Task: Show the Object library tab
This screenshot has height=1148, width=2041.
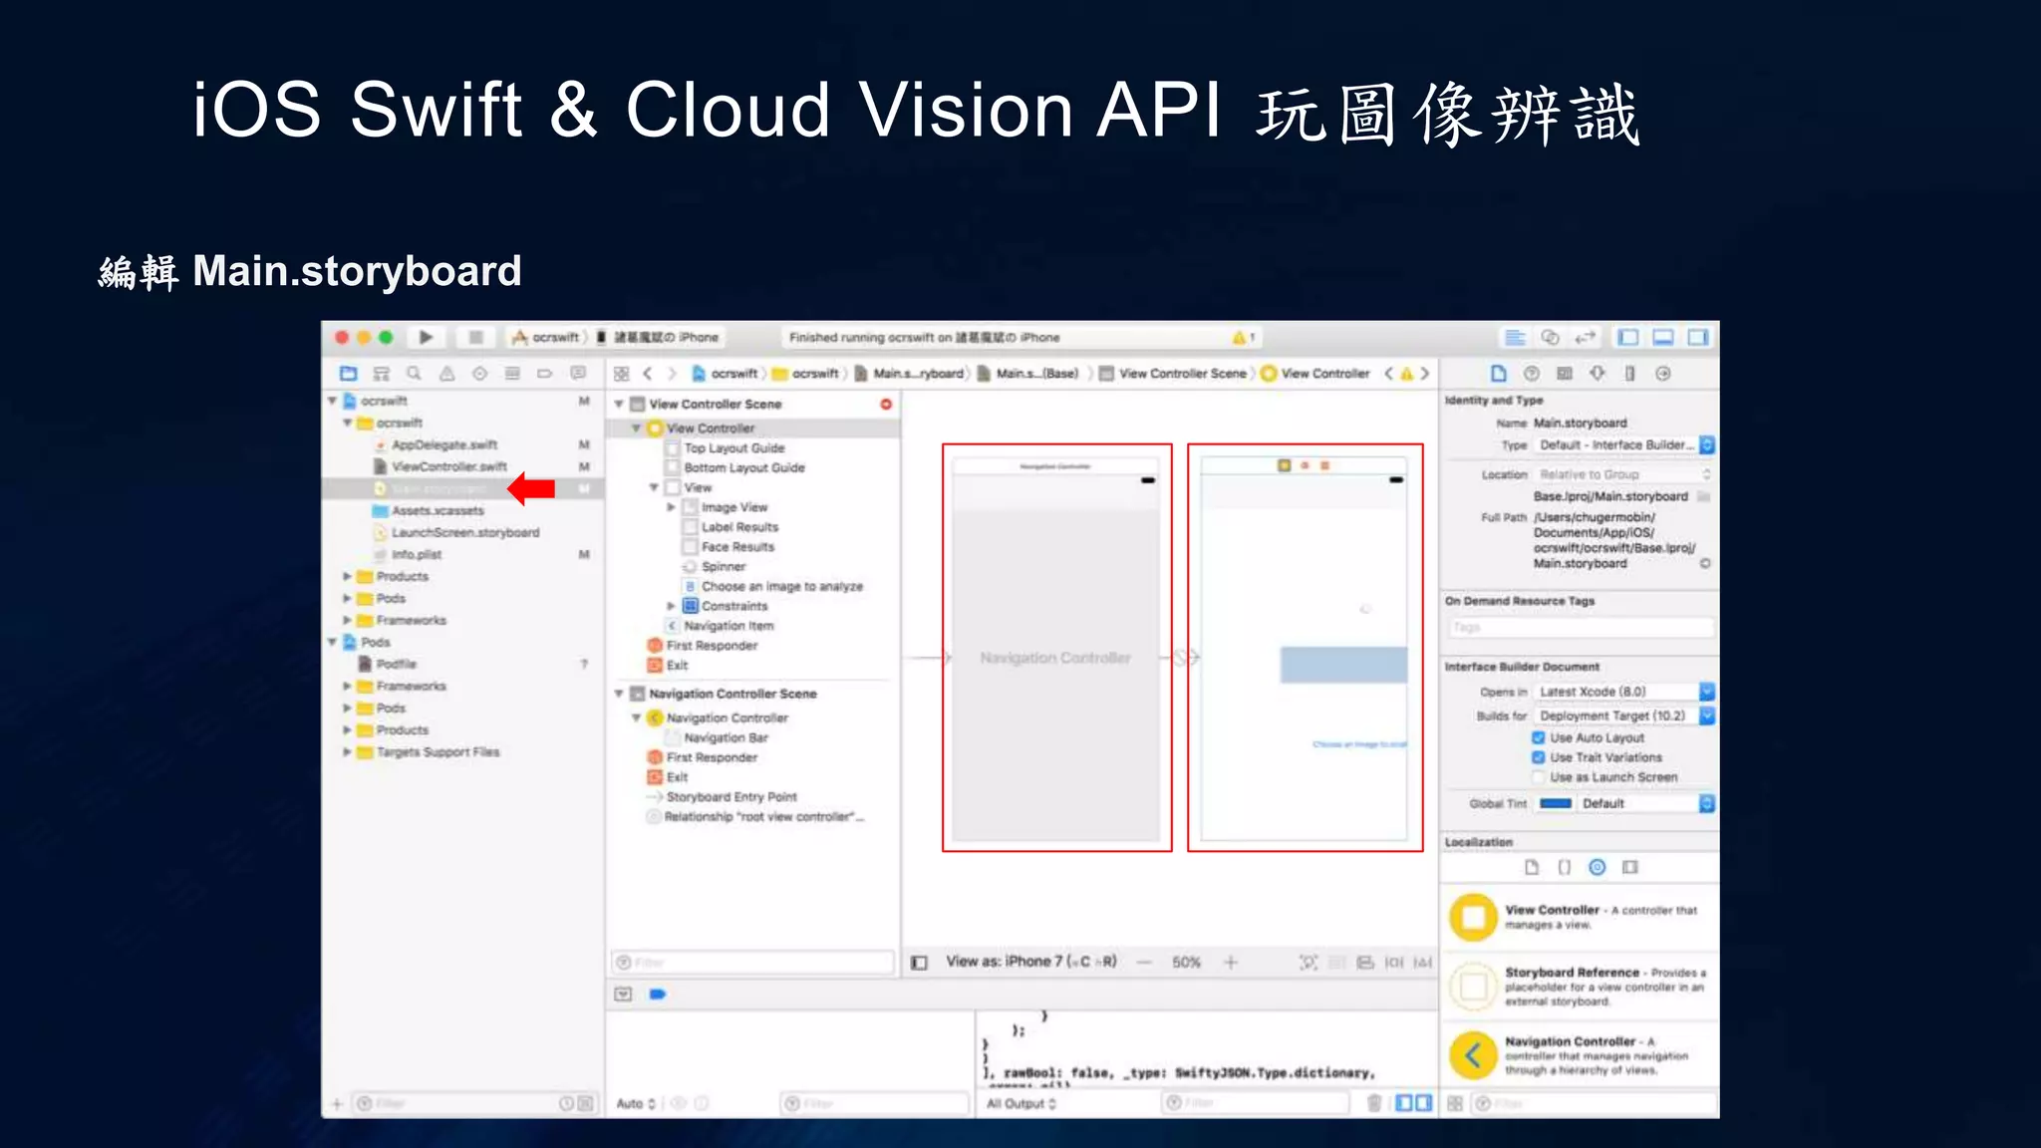Action: tap(1598, 867)
